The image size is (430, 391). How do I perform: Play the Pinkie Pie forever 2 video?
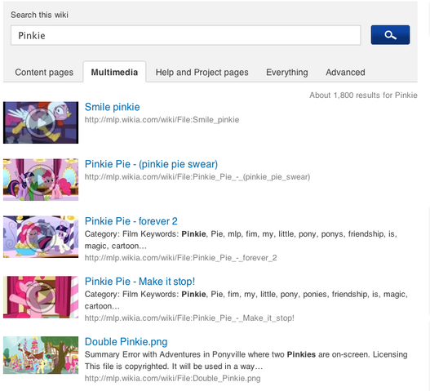click(41, 237)
